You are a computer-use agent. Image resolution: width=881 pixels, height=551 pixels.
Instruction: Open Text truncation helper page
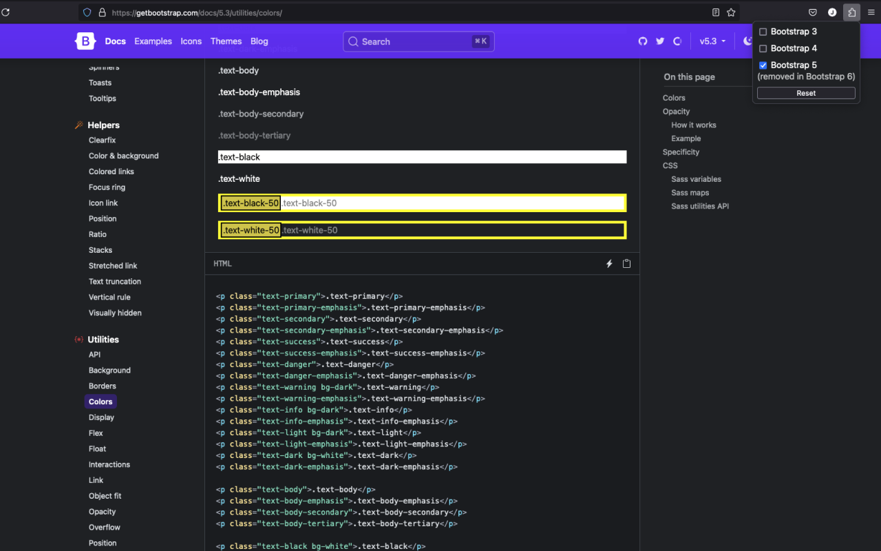click(115, 282)
